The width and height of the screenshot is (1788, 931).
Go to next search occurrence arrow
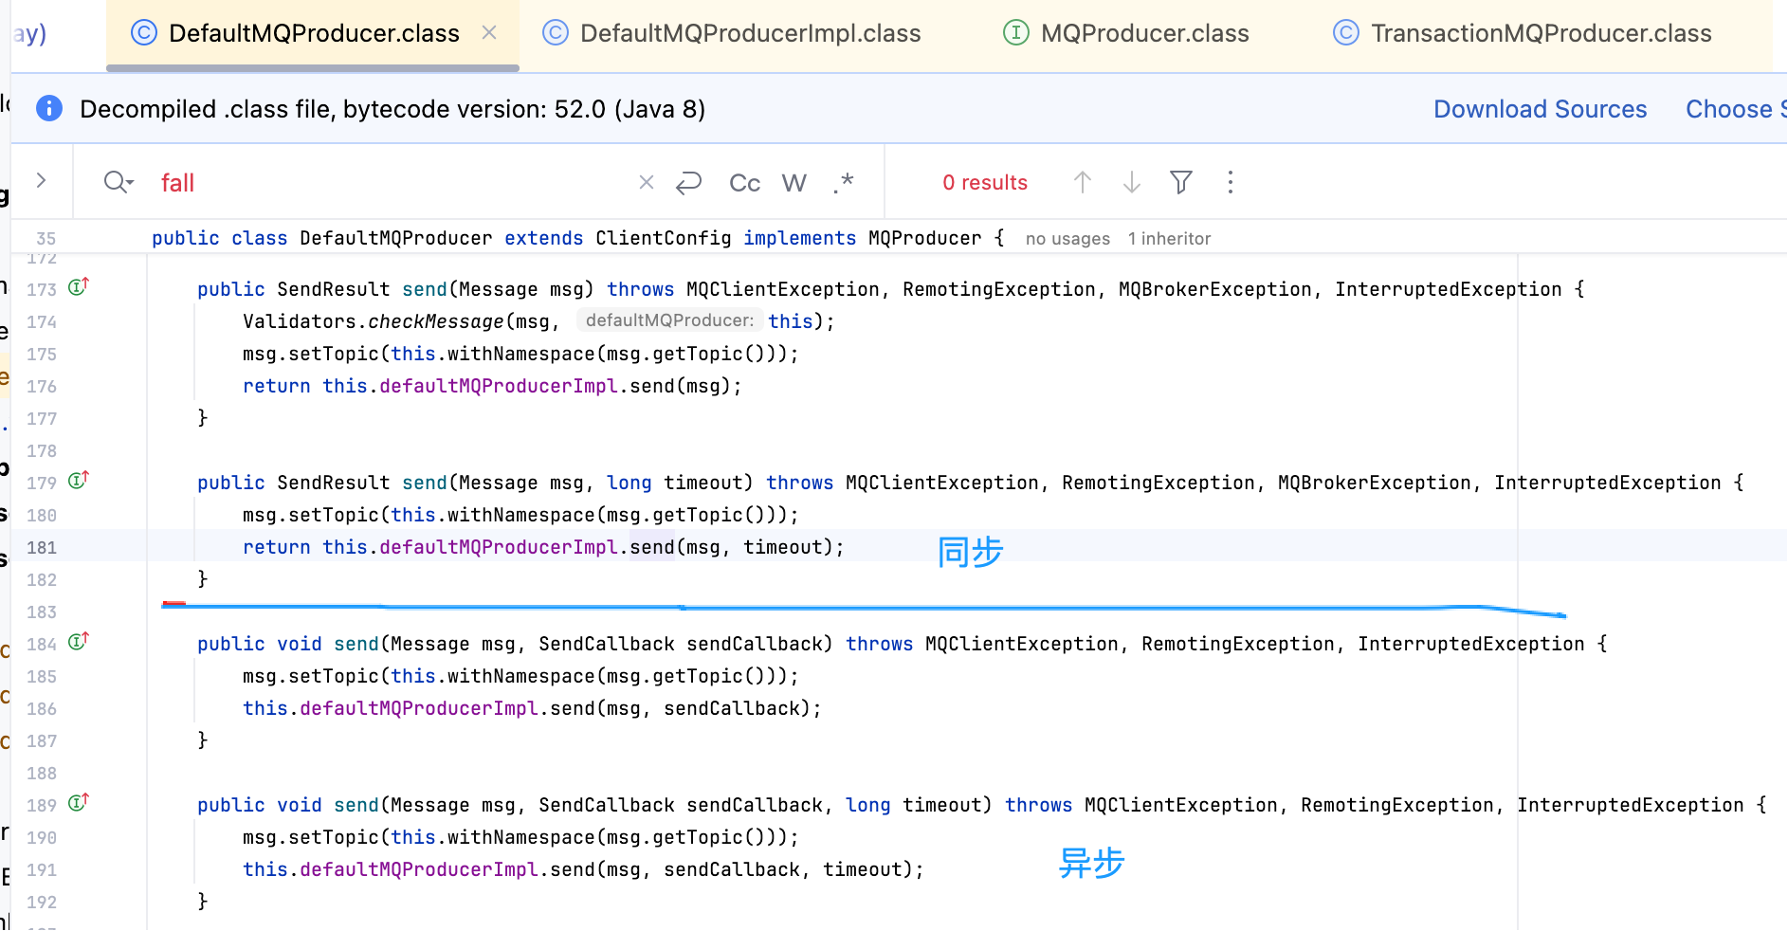pyautogui.click(x=1132, y=182)
